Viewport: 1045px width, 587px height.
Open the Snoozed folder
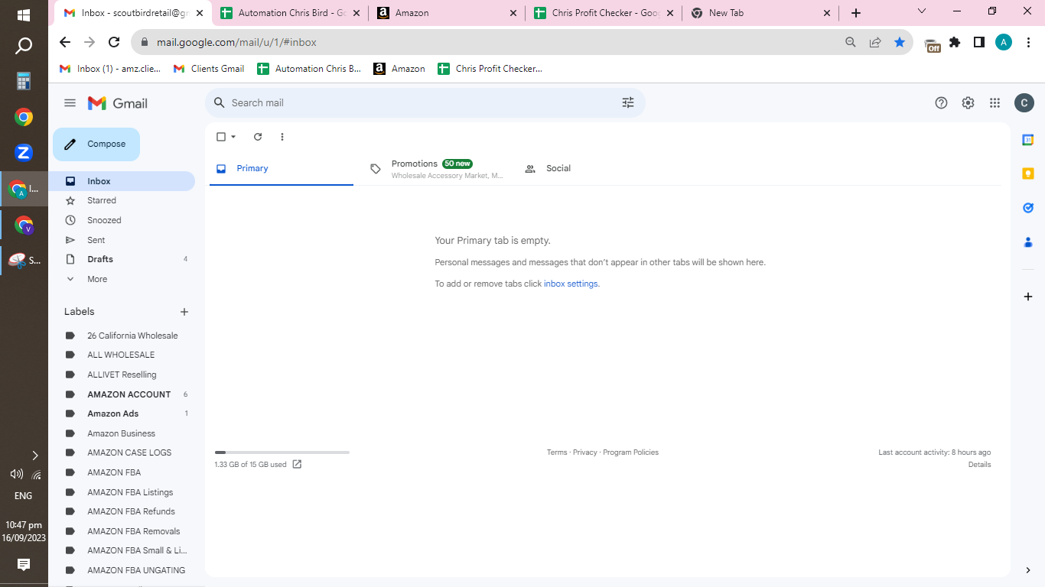tap(122, 220)
